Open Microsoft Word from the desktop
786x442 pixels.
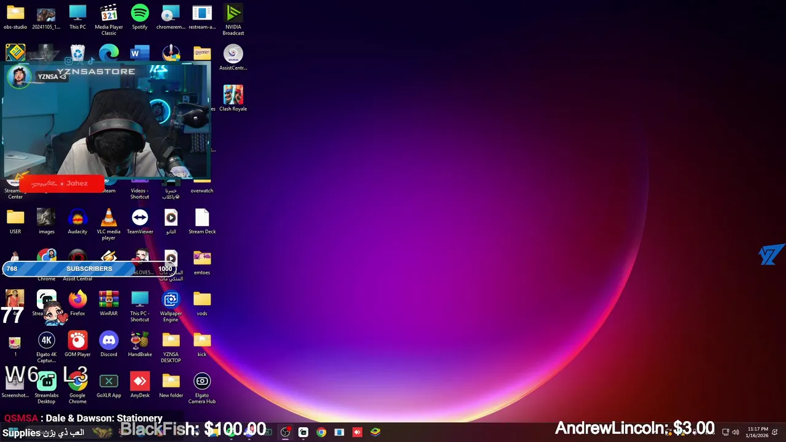click(139, 53)
